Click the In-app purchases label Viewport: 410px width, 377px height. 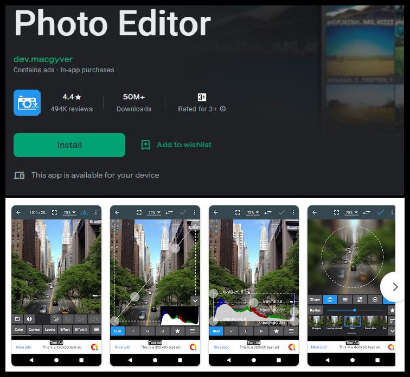[x=87, y=70]
